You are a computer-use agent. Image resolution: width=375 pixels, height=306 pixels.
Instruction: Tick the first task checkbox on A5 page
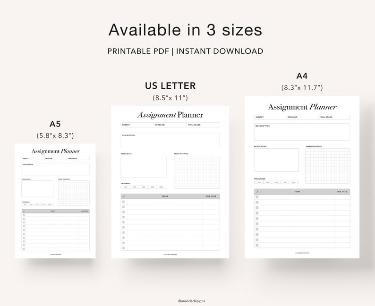24,215
